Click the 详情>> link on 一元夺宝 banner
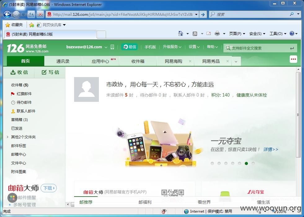The width and height of the screenshot is (304, 217). coord(271,150)
